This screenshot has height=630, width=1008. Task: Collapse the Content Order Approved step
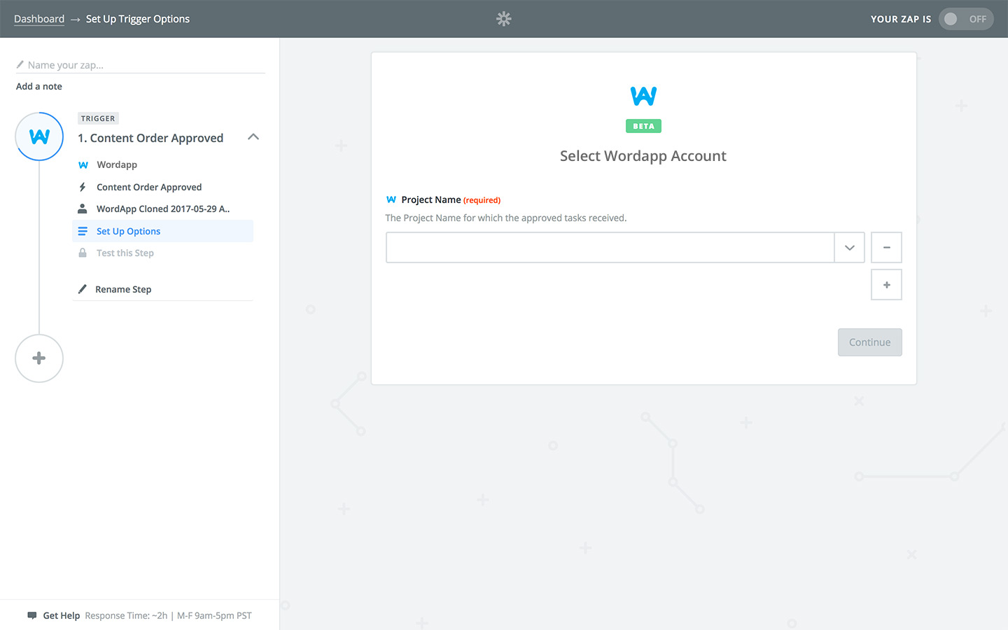pyautogui.click(x=253, y=137)
